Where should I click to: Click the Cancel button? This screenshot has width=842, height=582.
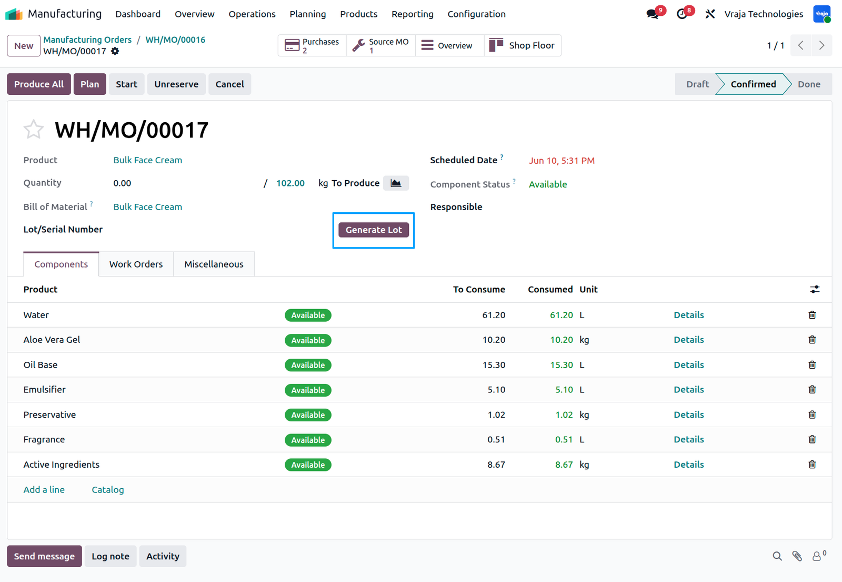pyautogui.click(x=230, y=84)
